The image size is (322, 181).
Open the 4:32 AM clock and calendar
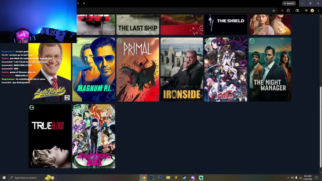click(307, 178)
